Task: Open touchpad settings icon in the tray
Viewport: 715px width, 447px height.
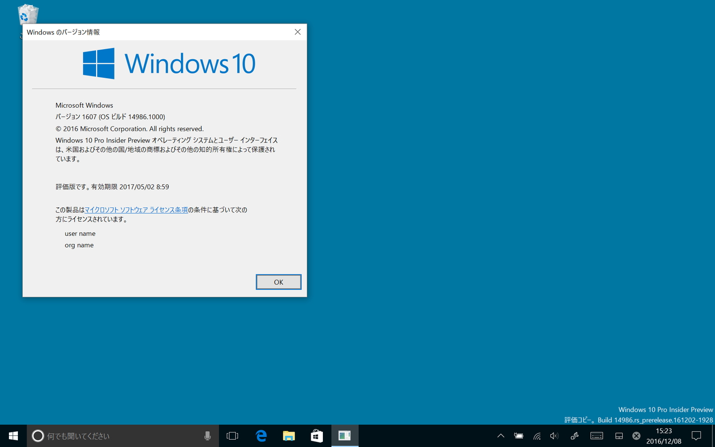Action: [618, 435]
